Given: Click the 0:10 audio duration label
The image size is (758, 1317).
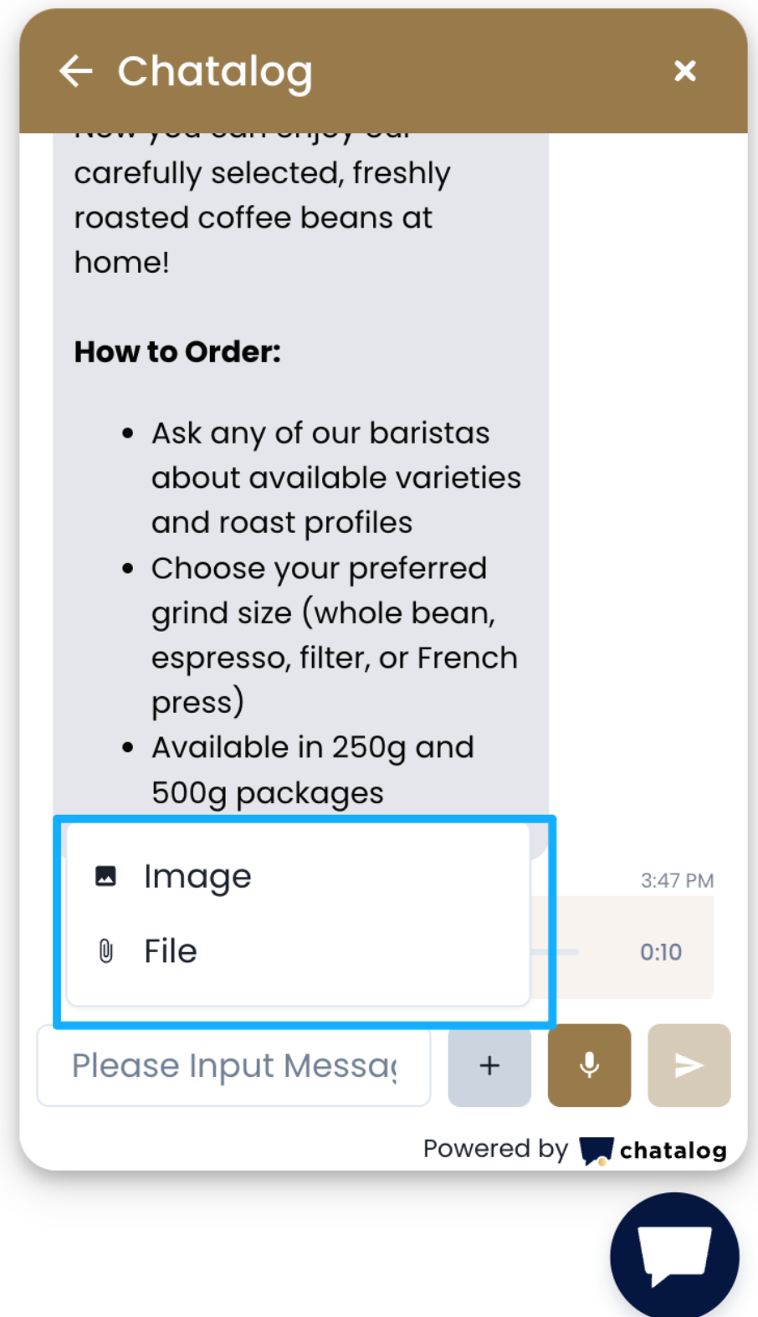Looking at the screenshot, I should pos(660,952).
